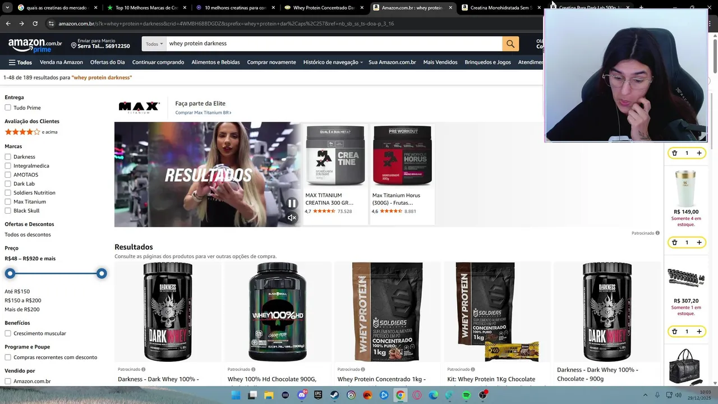The image size is (718, 404).
Task: Check the Soldiers Nutrition brand filter
Action: (x=8, y=192)
